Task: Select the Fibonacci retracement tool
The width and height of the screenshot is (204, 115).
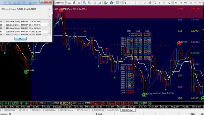Action: 155,3
